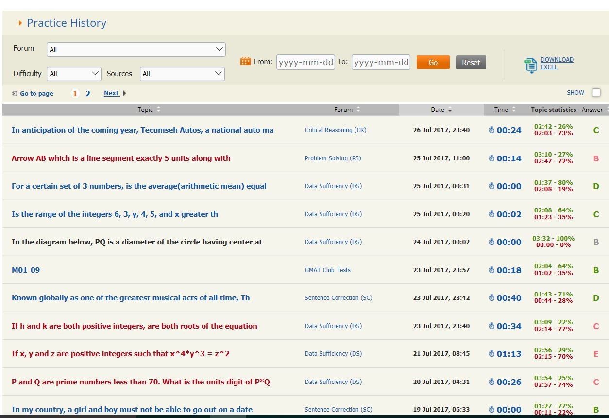Expand the Sources dropdown

coord(182,74)
